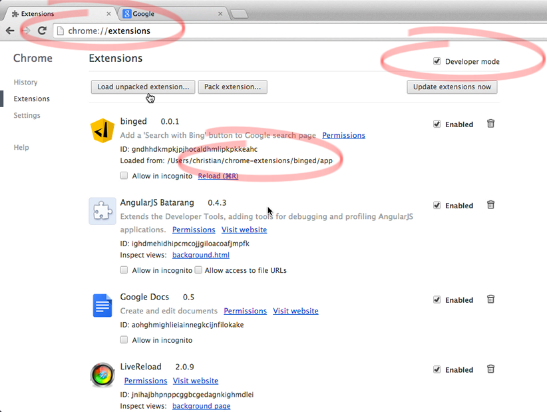Open Settings in the sidebar

coord(27,115)
